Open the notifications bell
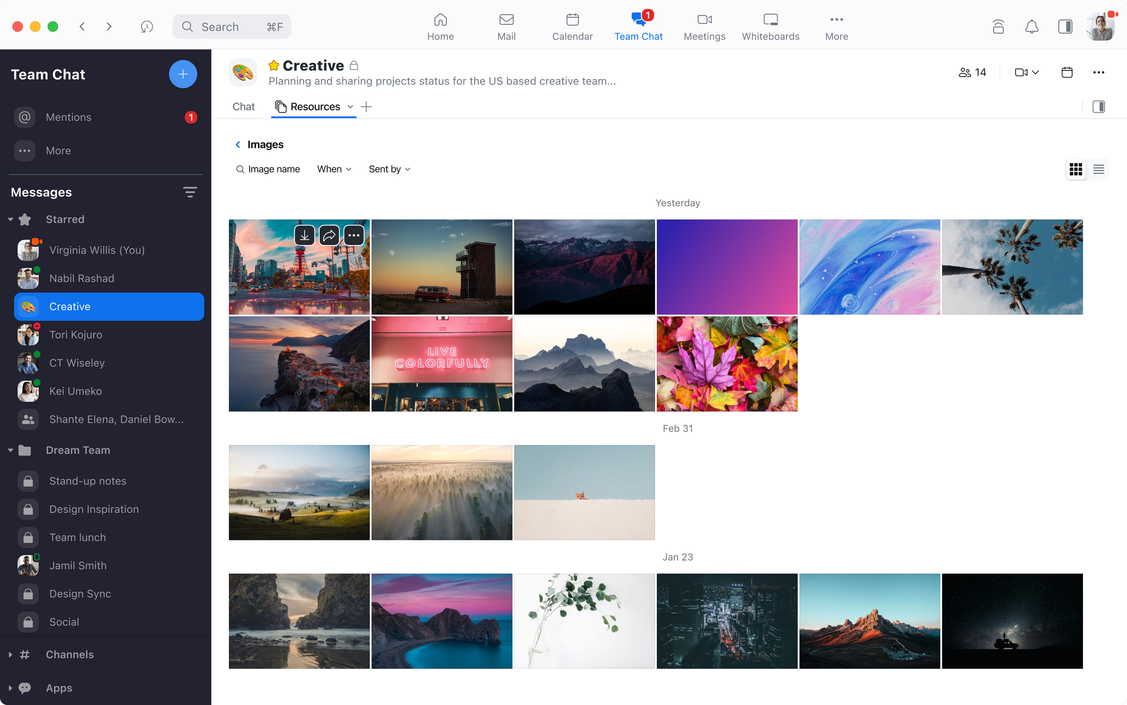 coord(1031,27)
